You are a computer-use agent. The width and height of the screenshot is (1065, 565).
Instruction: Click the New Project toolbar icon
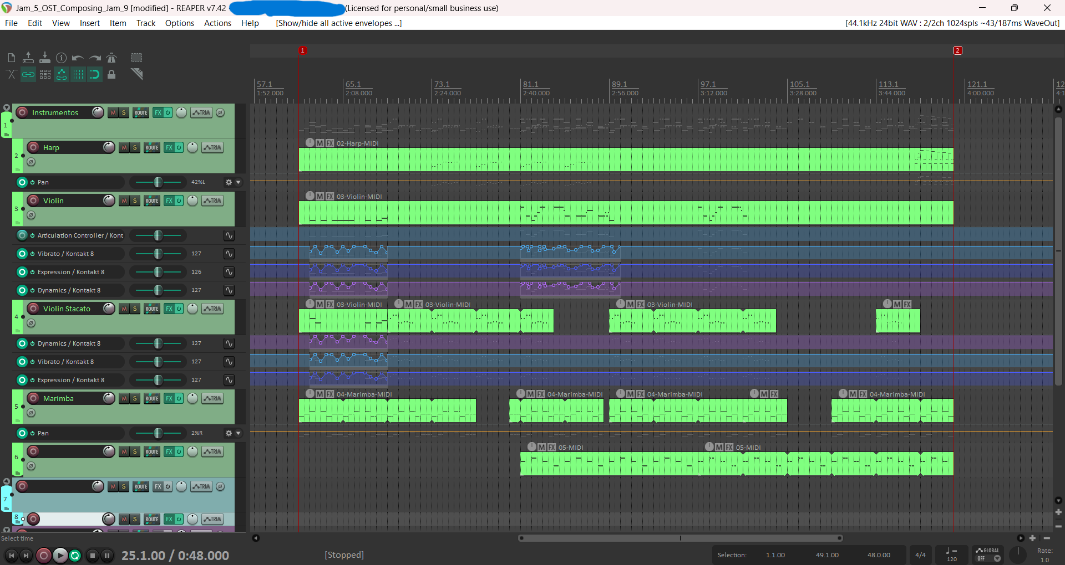tap(12, 58)
